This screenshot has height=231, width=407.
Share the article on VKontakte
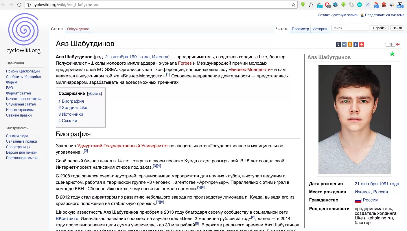(x=344, y=44)
